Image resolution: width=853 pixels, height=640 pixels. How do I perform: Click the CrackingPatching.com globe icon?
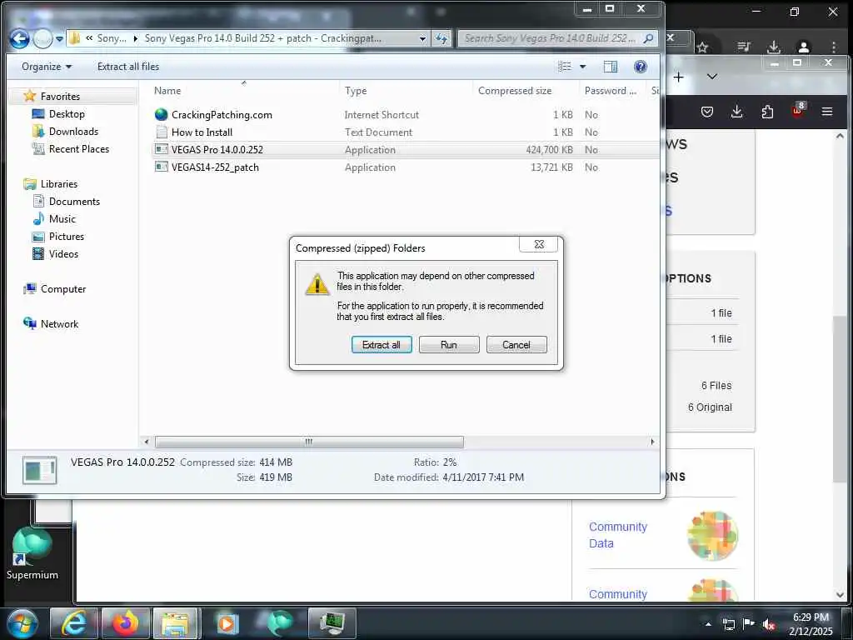coord(161,114)
